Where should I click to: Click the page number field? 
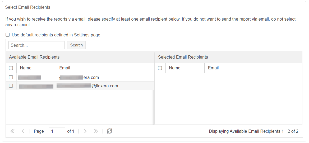click(57, 131)
